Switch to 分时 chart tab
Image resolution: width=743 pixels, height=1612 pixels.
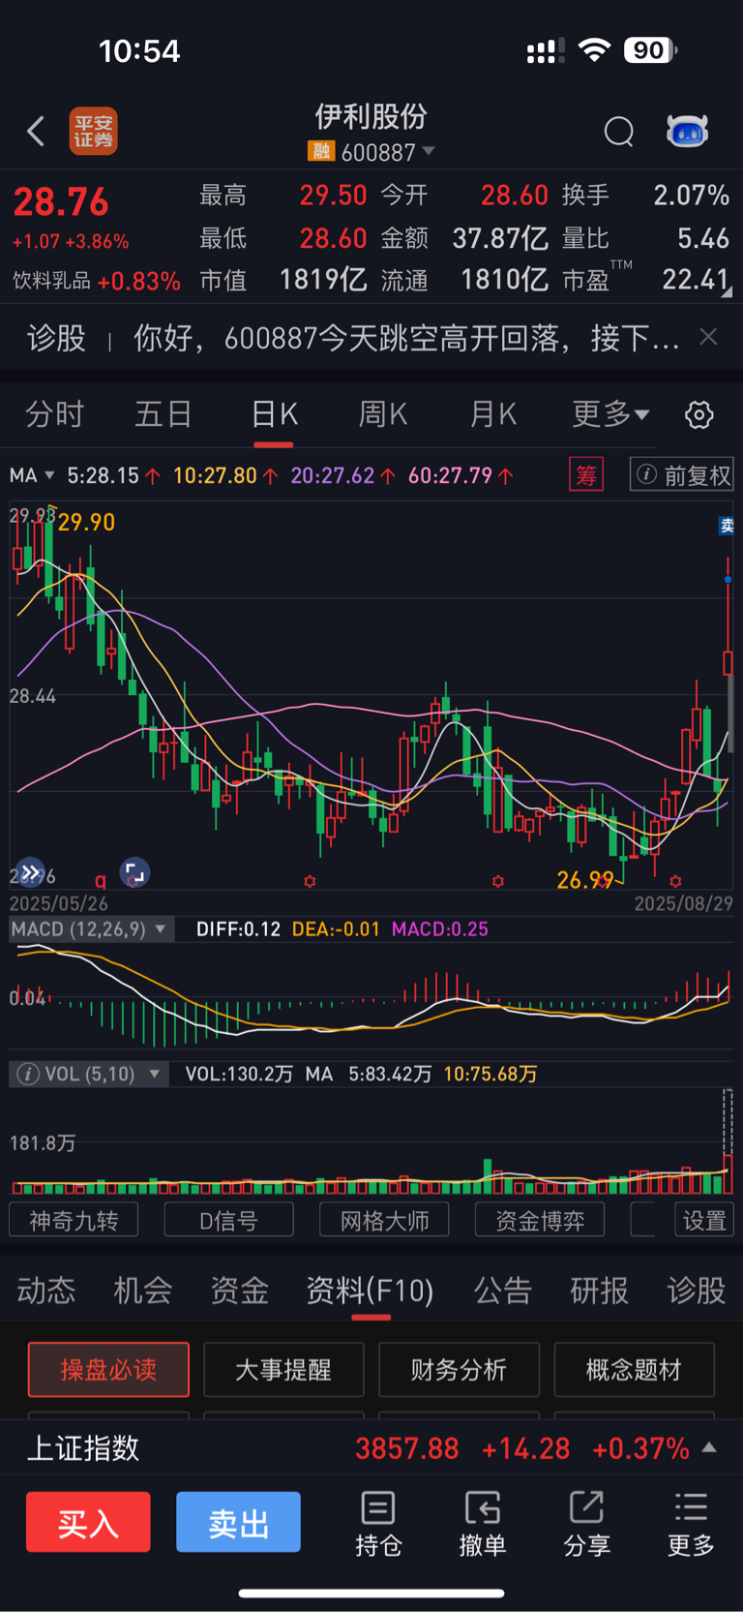[x=54, y=414]
